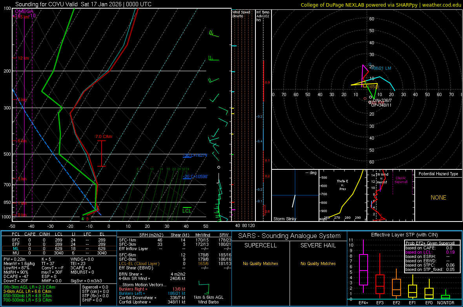Screen dimensions: 463x307
Task: Click the orange NONE hazard type text
Action: (x=438, y=198)
